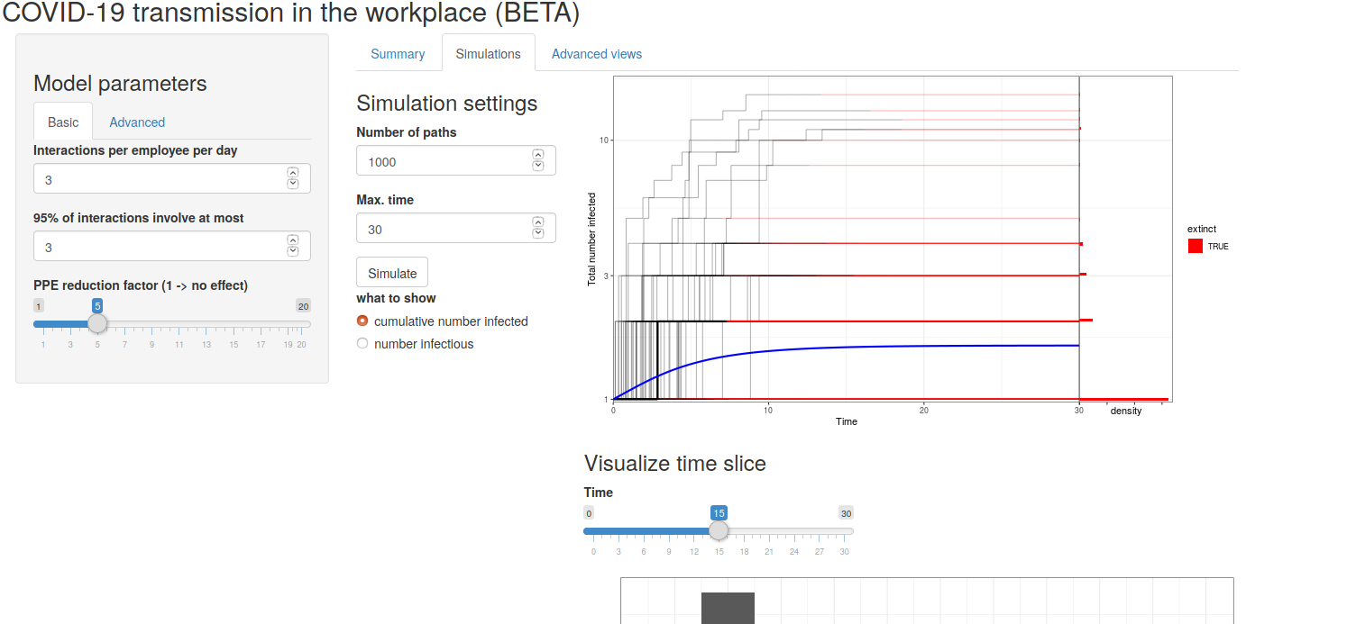Click the Time slice slider handle

point(719,530)
